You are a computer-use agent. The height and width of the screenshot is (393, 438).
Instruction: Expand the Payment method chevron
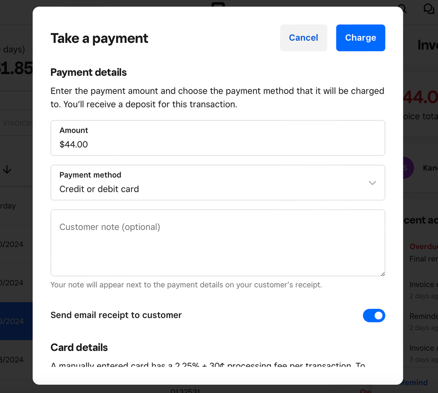[372, 183]
